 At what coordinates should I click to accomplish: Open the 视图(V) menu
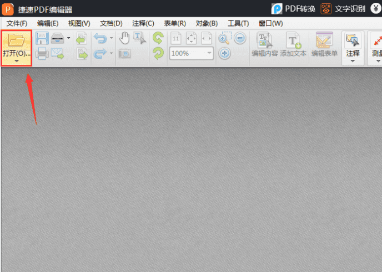click(79, 23)
